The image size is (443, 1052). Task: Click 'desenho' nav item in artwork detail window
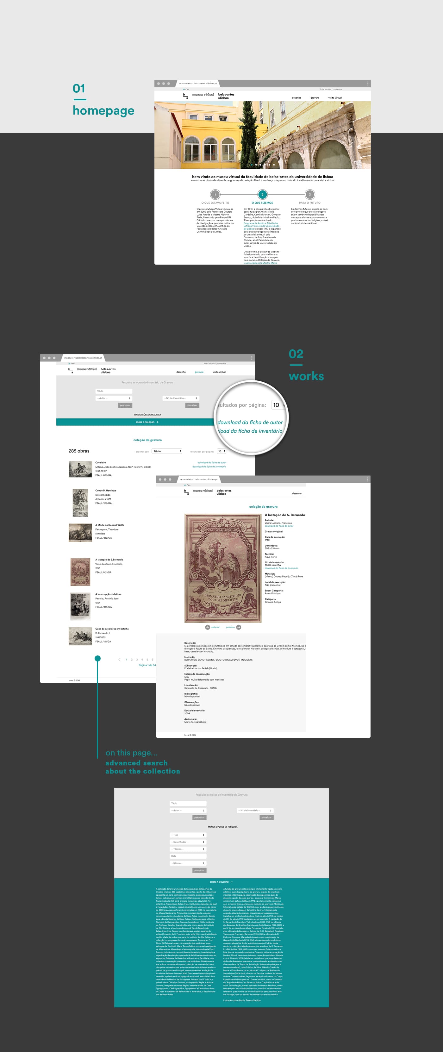(297, 493)
